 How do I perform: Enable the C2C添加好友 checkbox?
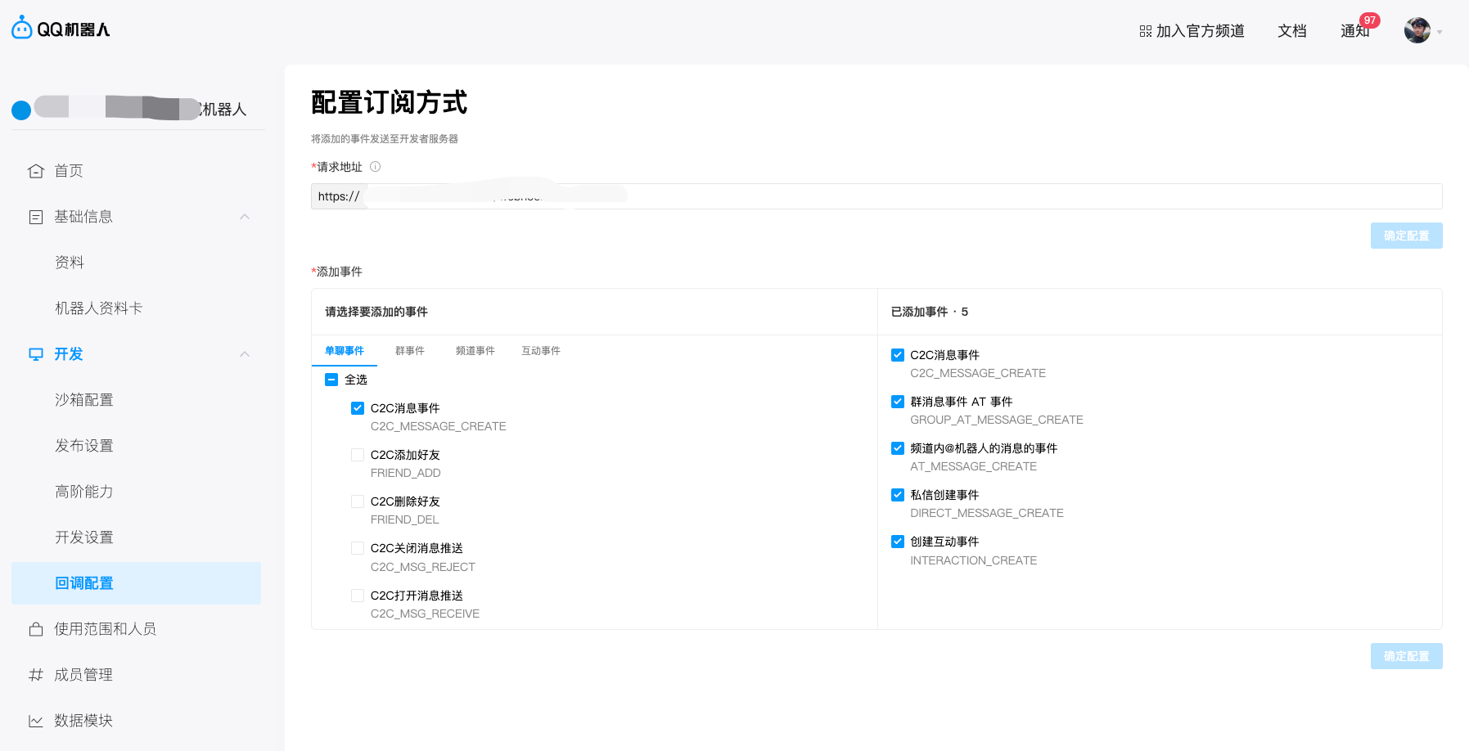tap(358, 455)
